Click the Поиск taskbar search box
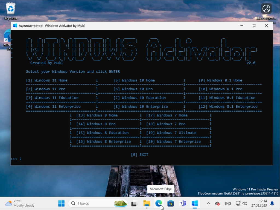This screenshot has height=210, width=280. [x=98, y=203]
